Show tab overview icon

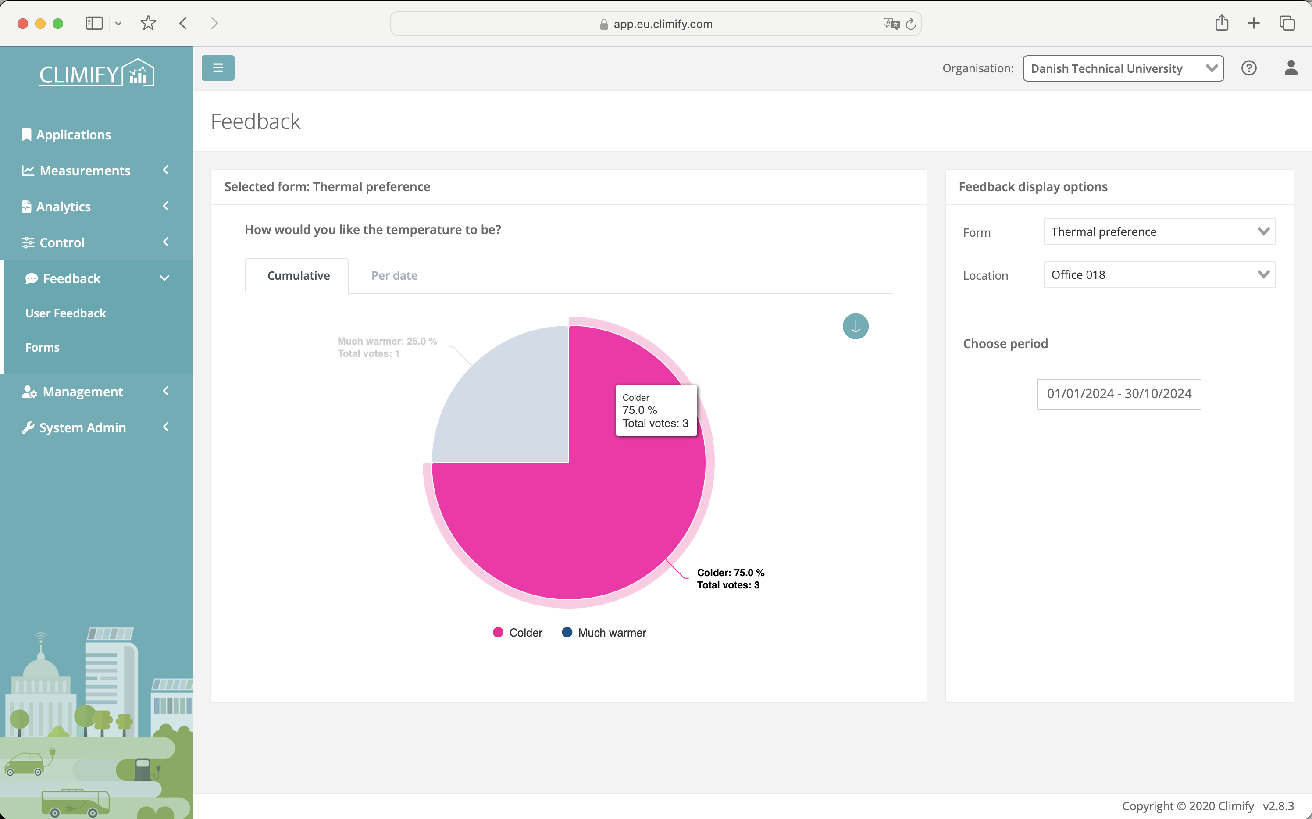point(1287,23)
